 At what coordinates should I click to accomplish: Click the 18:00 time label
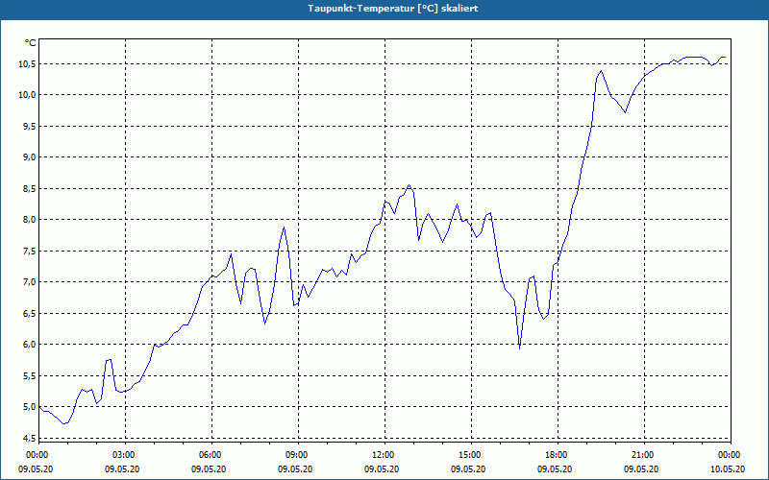click(x=558, y=455)
